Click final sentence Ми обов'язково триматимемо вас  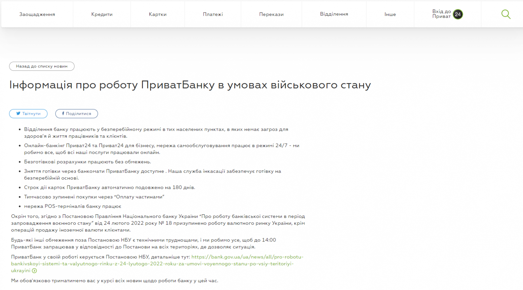[114, 281]
